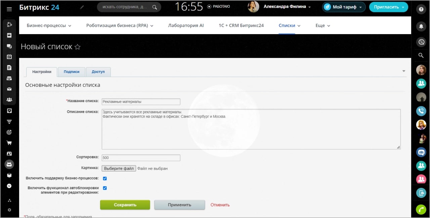Screen dimensions: 430x218
Task: Switch to the Подписи tab
Action: [72, 72]
